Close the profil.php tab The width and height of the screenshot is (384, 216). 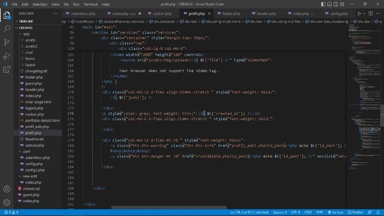[209, 14]
